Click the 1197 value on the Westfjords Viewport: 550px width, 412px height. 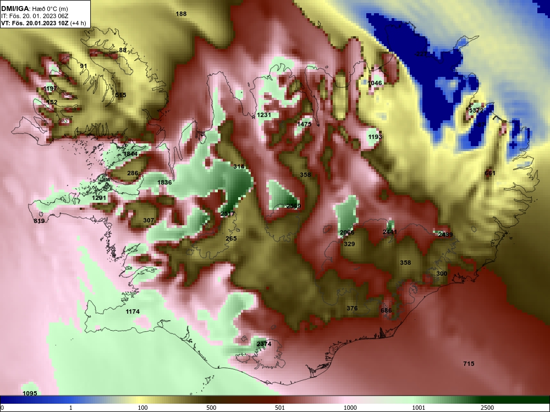(50, 88)
